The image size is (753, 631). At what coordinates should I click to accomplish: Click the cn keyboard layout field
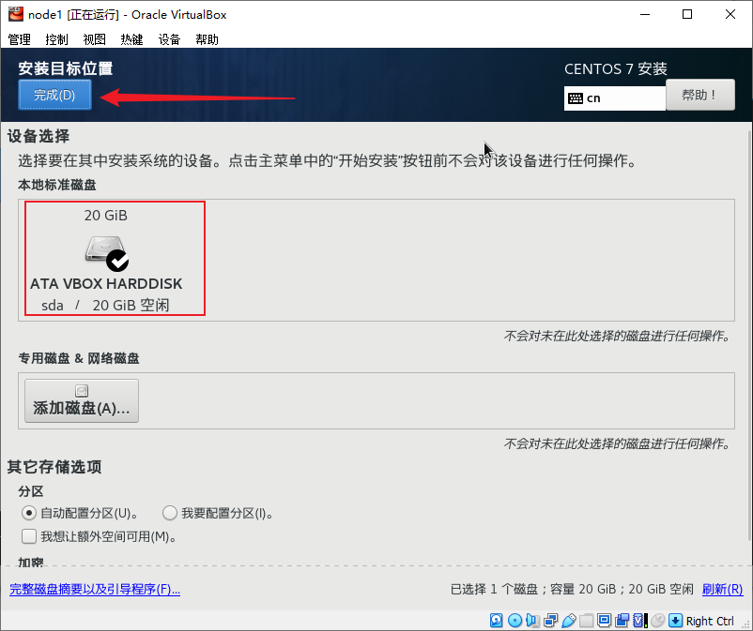click(615, 98)
